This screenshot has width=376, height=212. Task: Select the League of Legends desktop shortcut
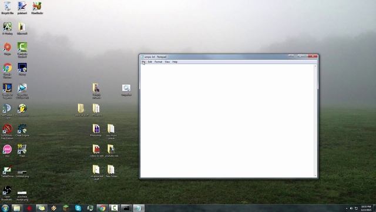(7, 91)
